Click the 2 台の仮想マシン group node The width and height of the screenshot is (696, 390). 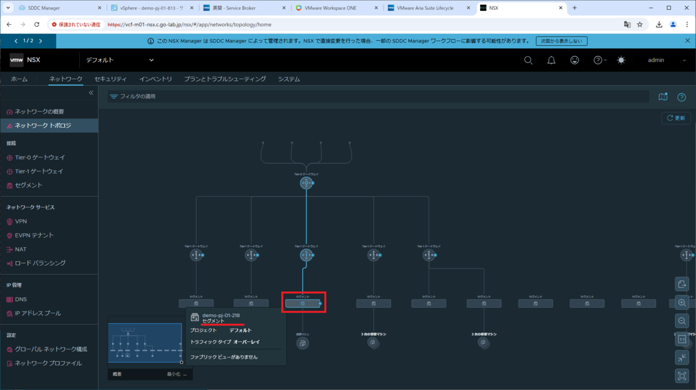click(484, 343)
